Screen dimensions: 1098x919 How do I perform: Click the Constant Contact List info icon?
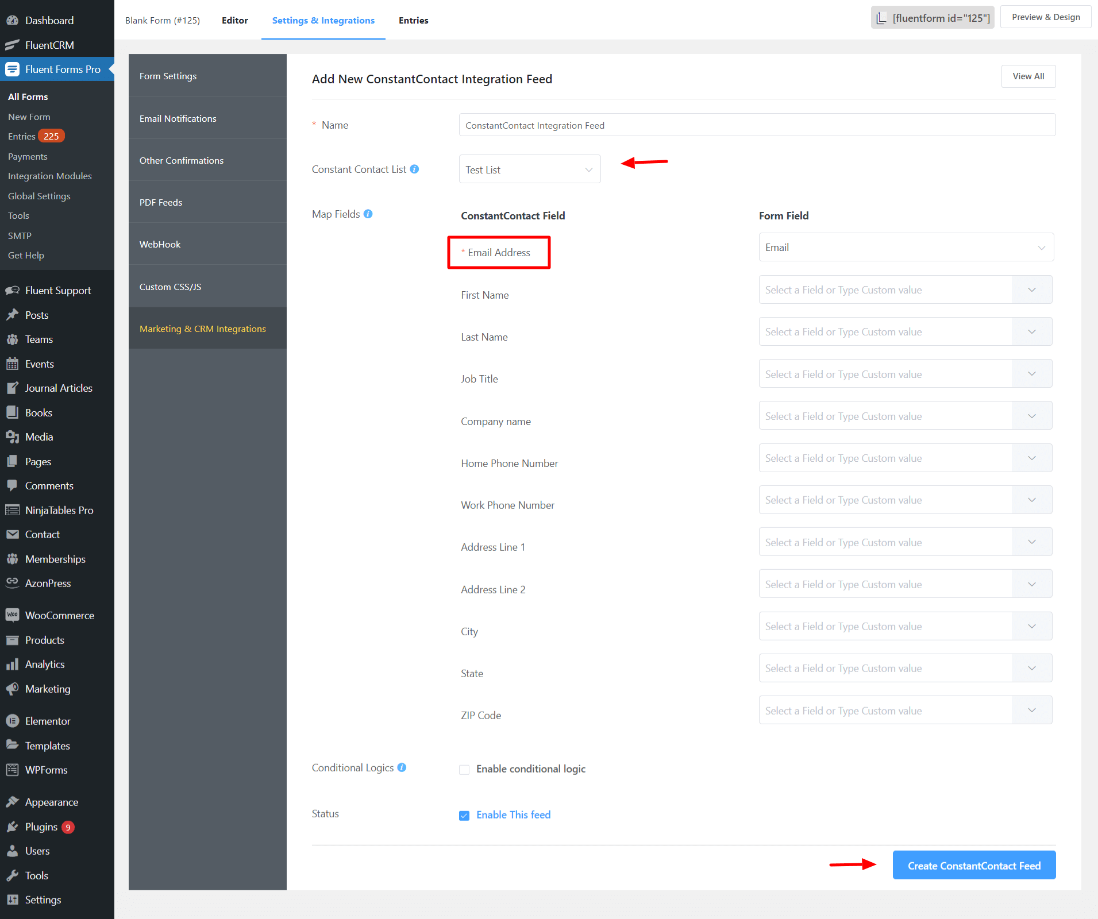click(x=414, y=169)
